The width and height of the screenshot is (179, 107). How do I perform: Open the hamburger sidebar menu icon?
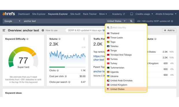click(x=4, y=30)
